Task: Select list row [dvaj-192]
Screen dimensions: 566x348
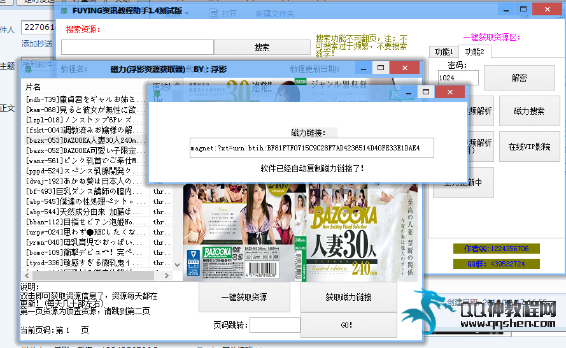Action: tap(85, 181)
